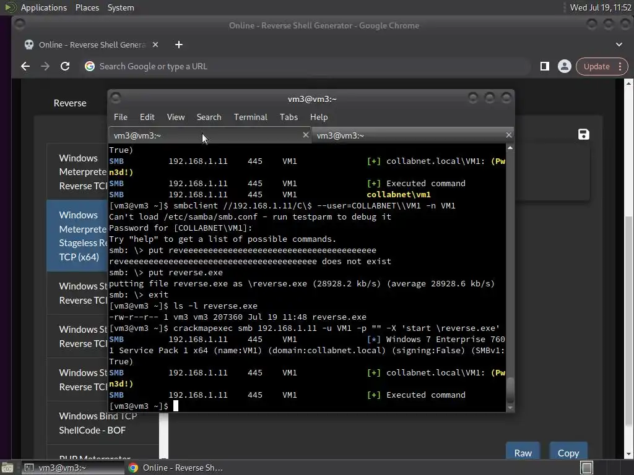Open Chrome tab search chevron
Viewport: 634px width, 475px height.
[x=619, y=45]
